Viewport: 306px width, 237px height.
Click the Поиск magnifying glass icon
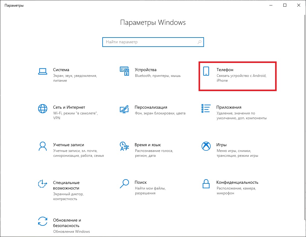124,184
